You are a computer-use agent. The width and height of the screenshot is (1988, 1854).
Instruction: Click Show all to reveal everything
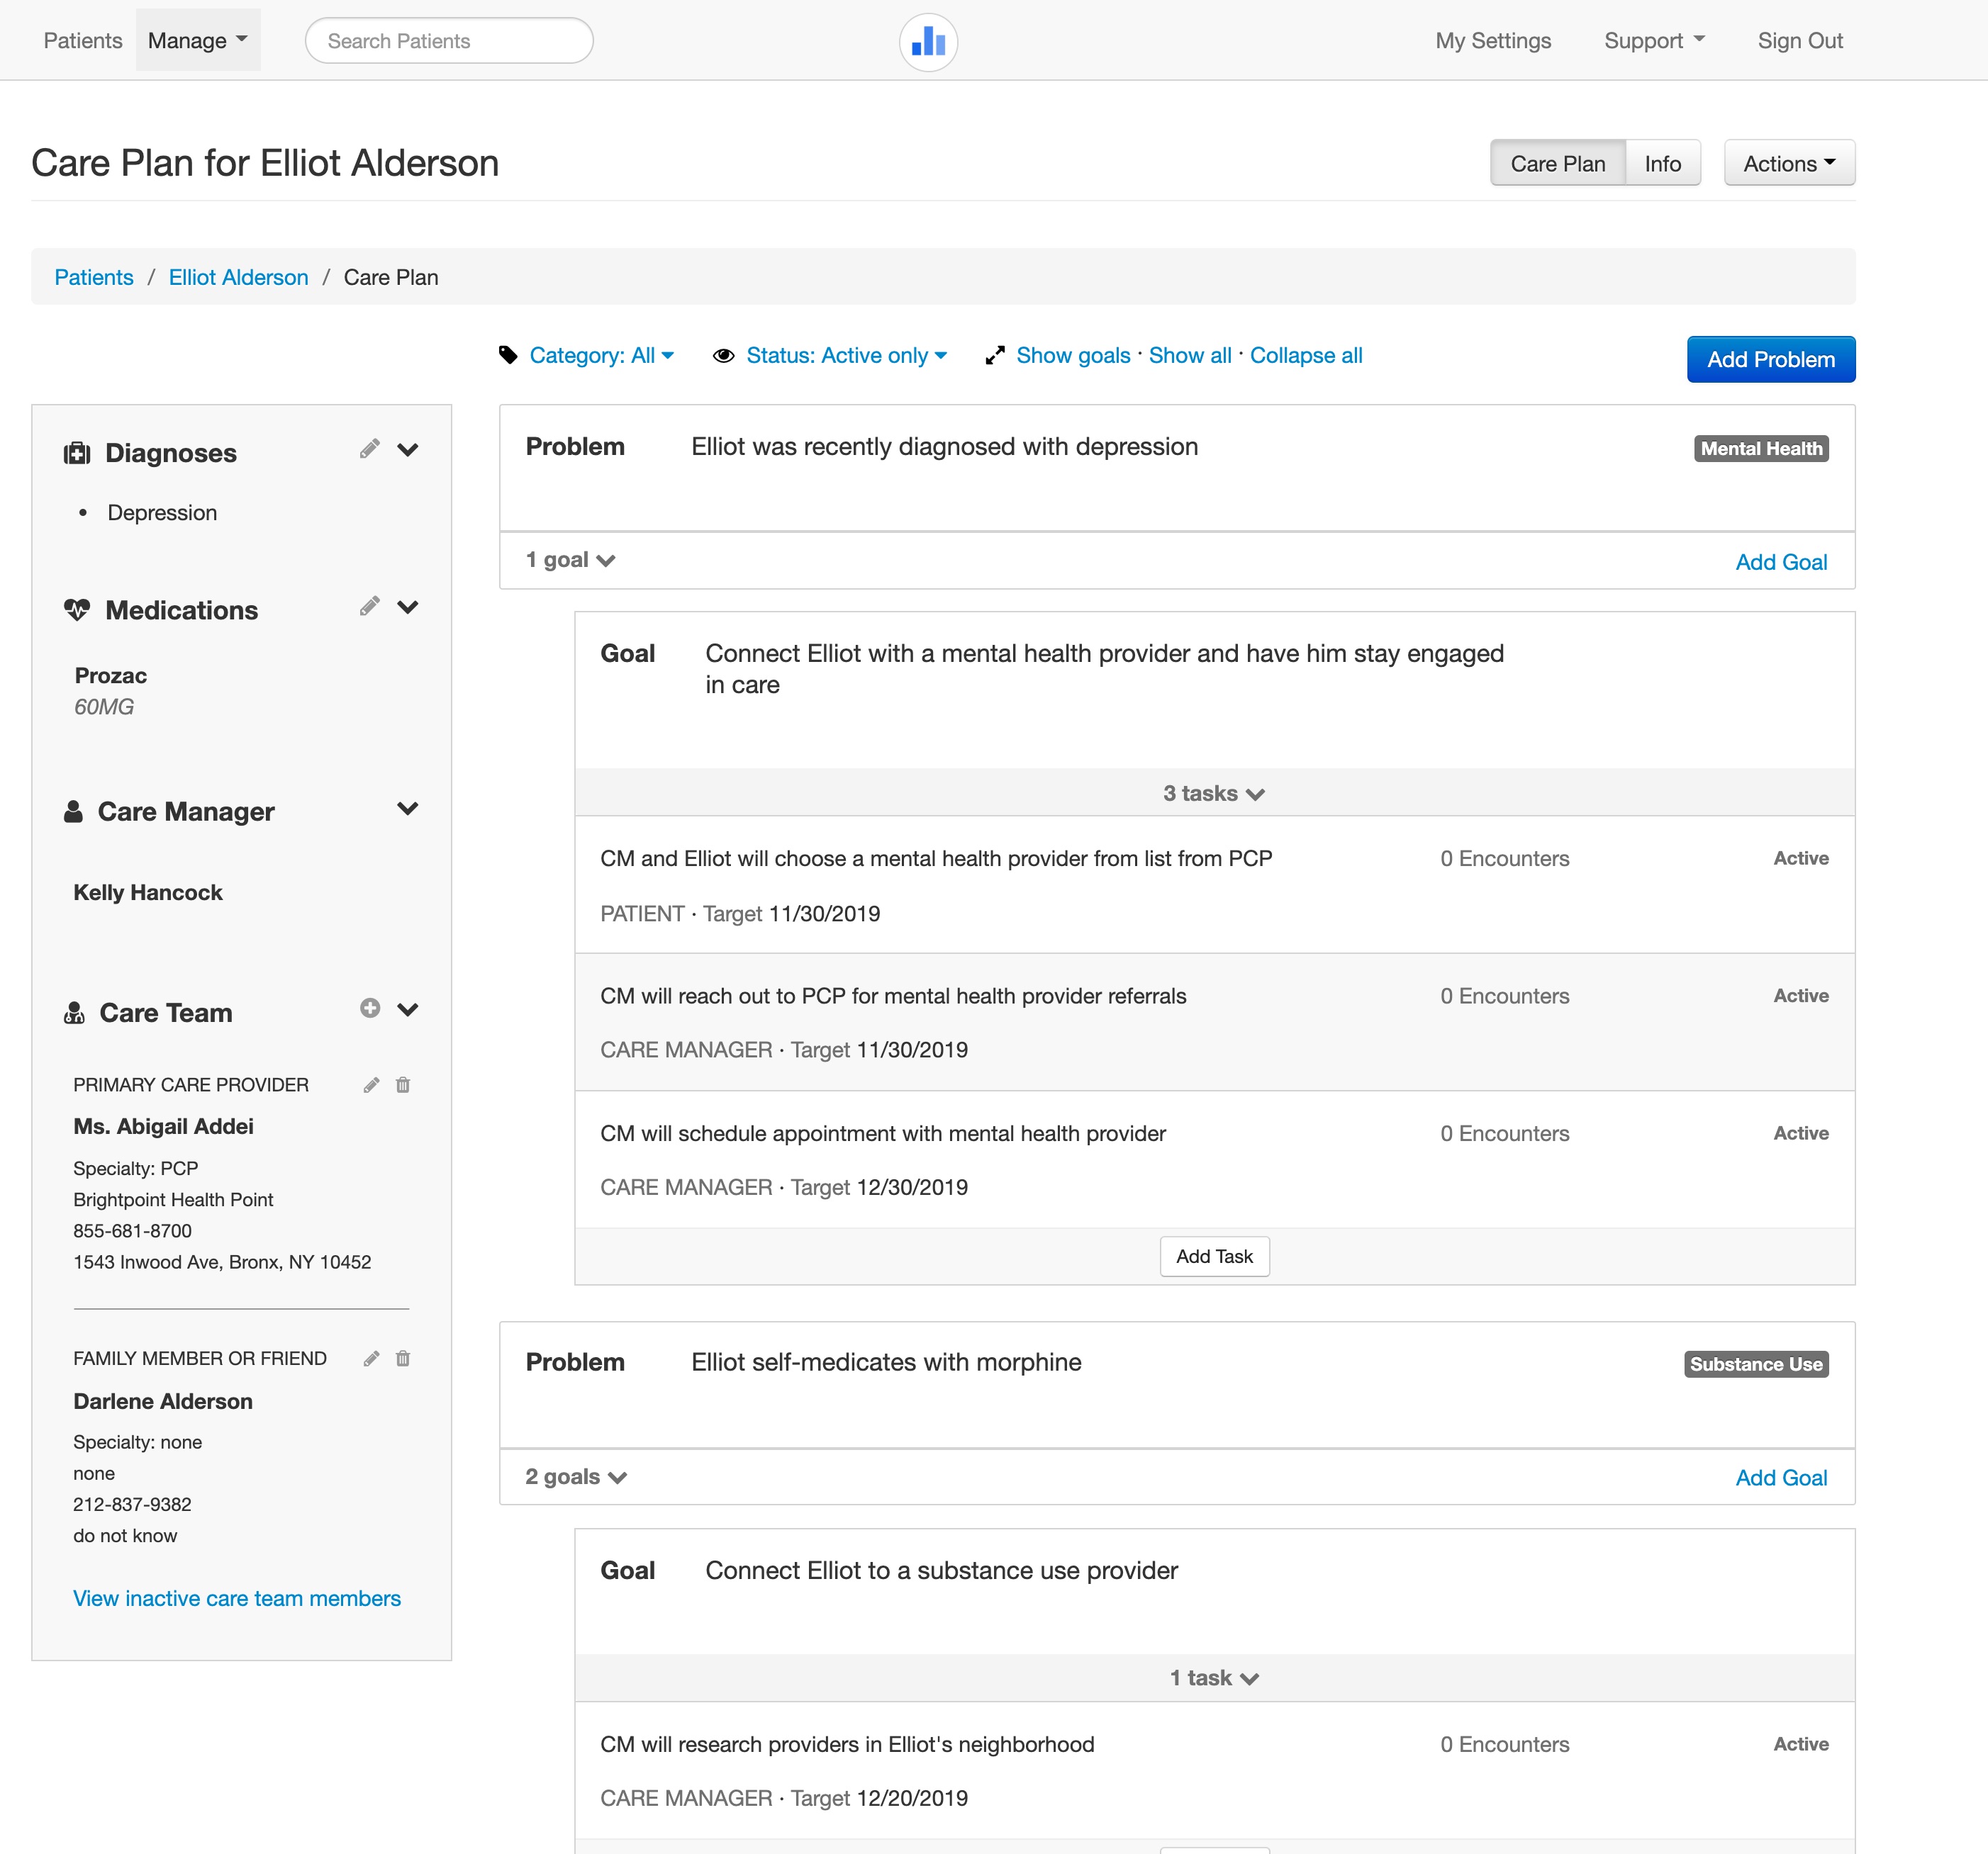[1188, 355]
